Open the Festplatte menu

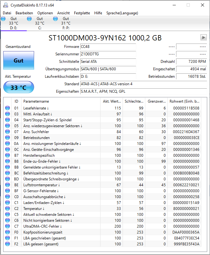(82, 13)
